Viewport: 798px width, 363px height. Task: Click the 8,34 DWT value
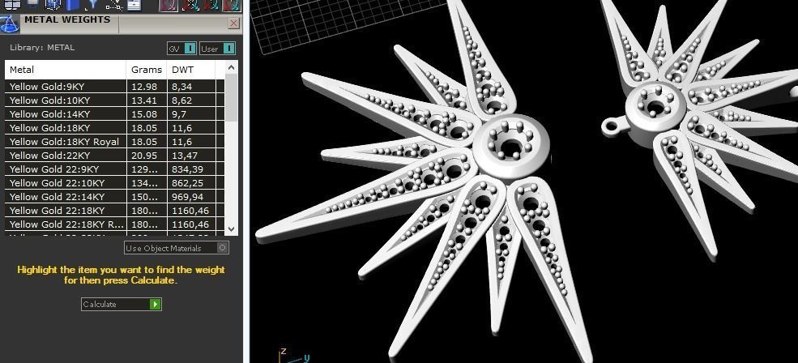(182, 87)
